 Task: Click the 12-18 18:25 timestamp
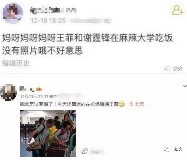pos(48,20)
